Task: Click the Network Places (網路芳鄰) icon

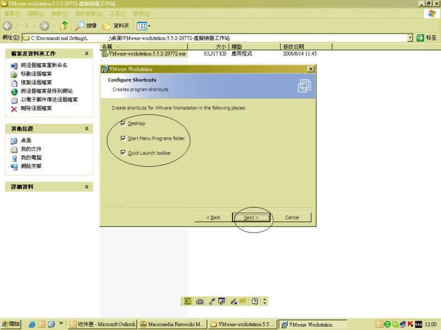Action: (x=14, y=167)
